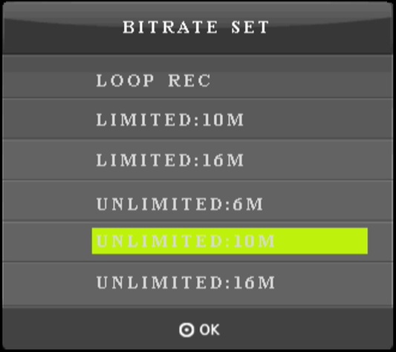The image size is (396, 352).
Task: Click the green selection highlight bar
Action: tap(230, 241)
